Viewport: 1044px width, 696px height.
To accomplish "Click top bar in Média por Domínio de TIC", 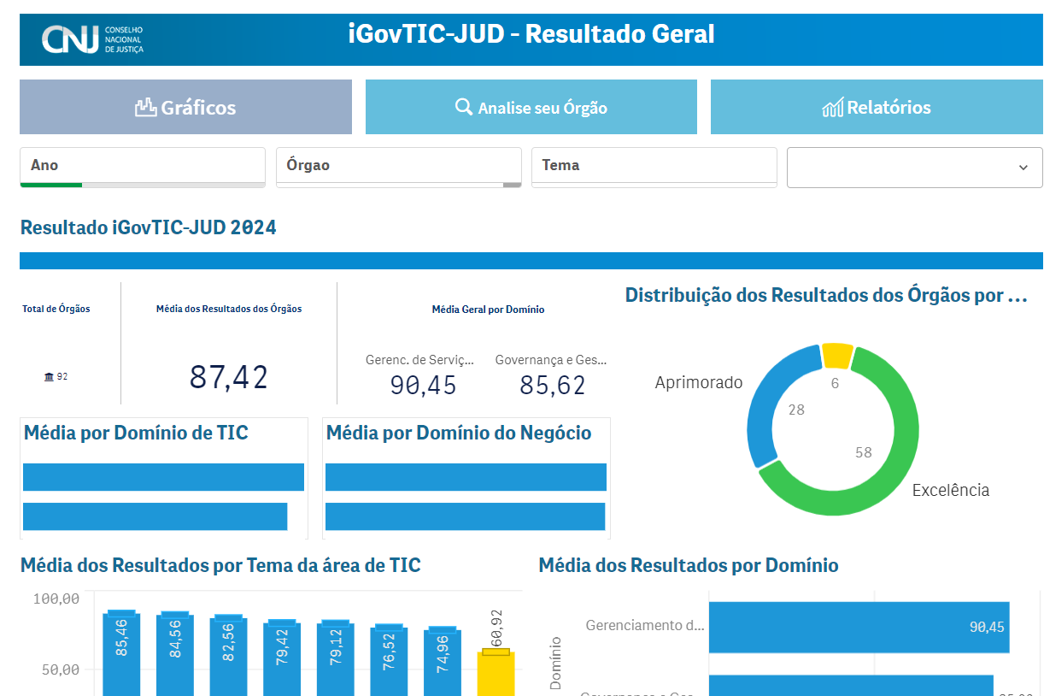I will (163, 477).
